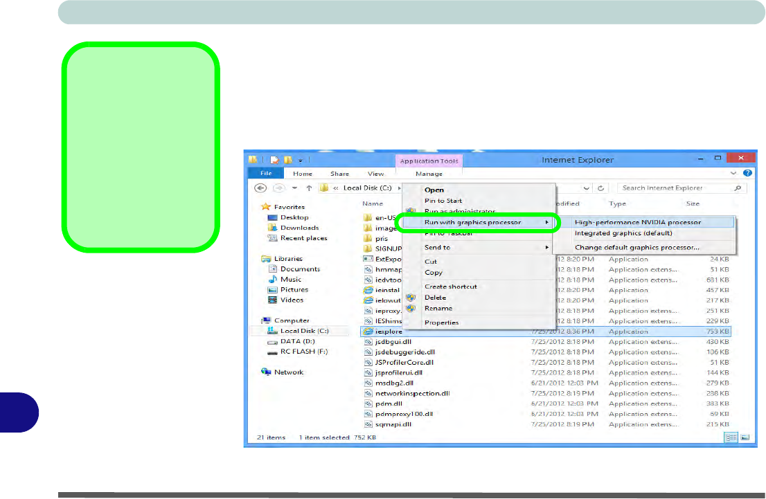Image resolution: width=766 pixels, height=499 pixels.
Task: Select Local Disk (C:) in tree
Action: 304,331
